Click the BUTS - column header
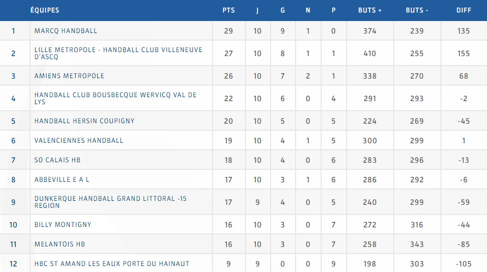487x272 pixels. tap(417, 10)
